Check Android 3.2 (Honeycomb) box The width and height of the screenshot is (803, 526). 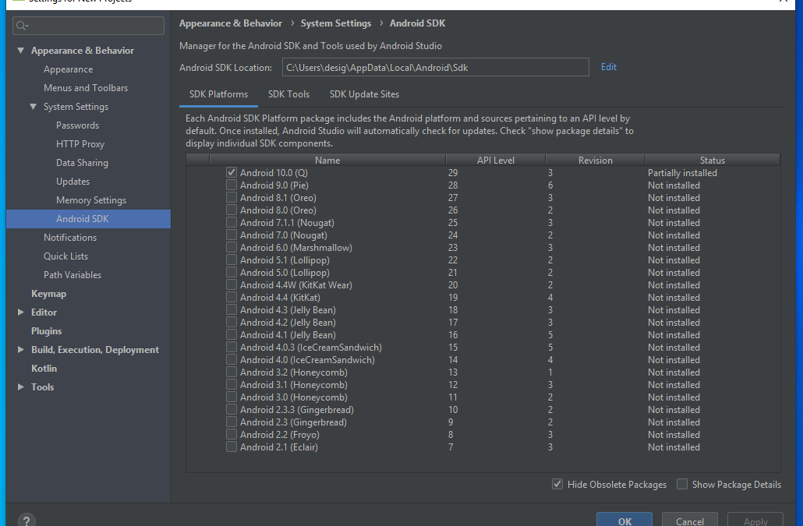pos(232,372)
